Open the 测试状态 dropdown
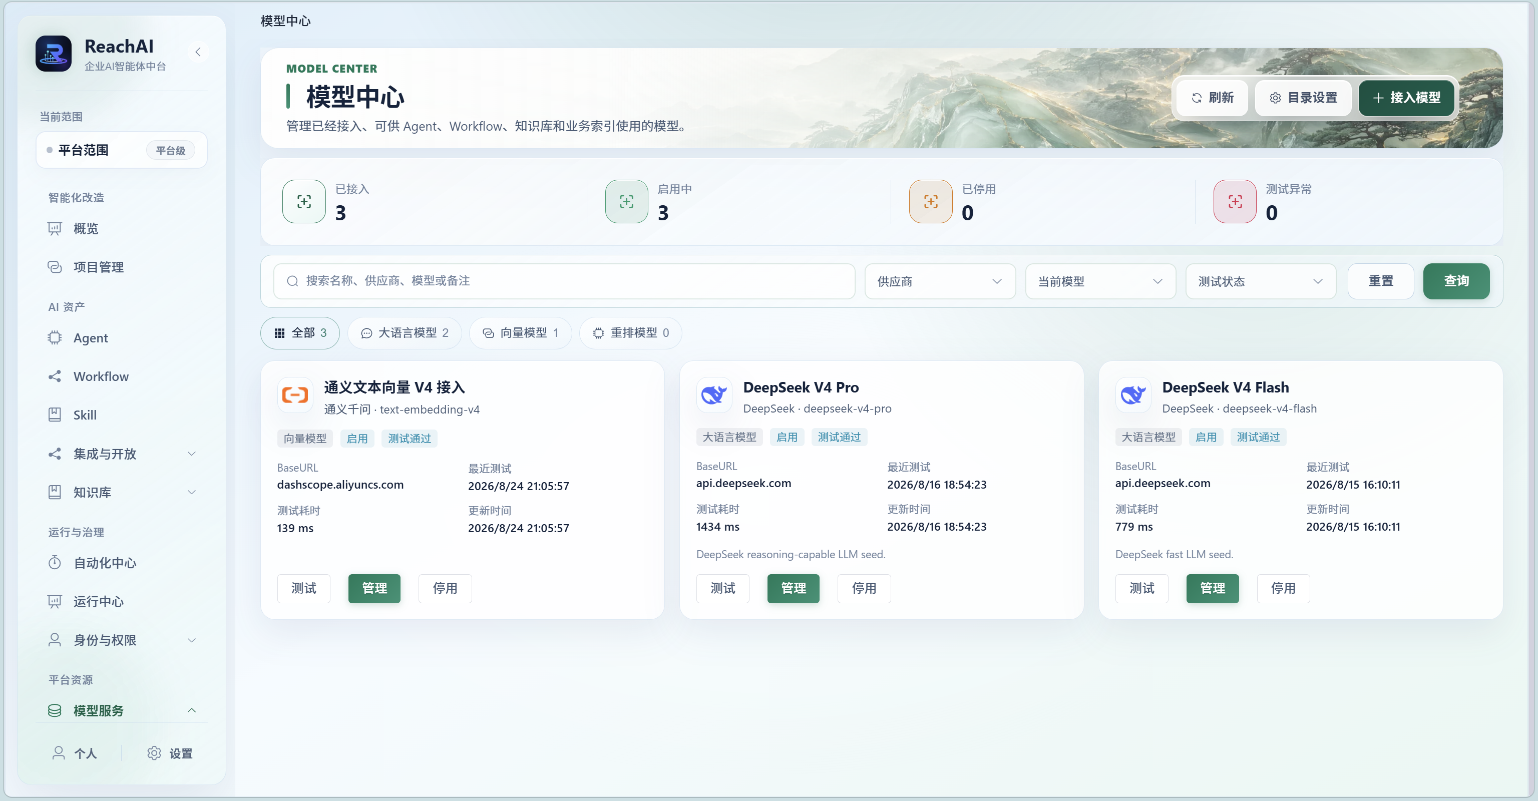 [1260, 281]
